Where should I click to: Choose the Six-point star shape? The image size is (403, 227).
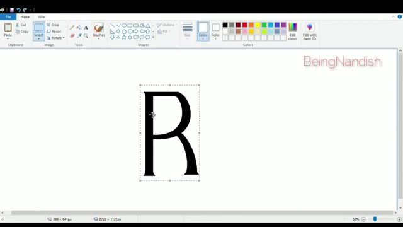pos(130,37)
